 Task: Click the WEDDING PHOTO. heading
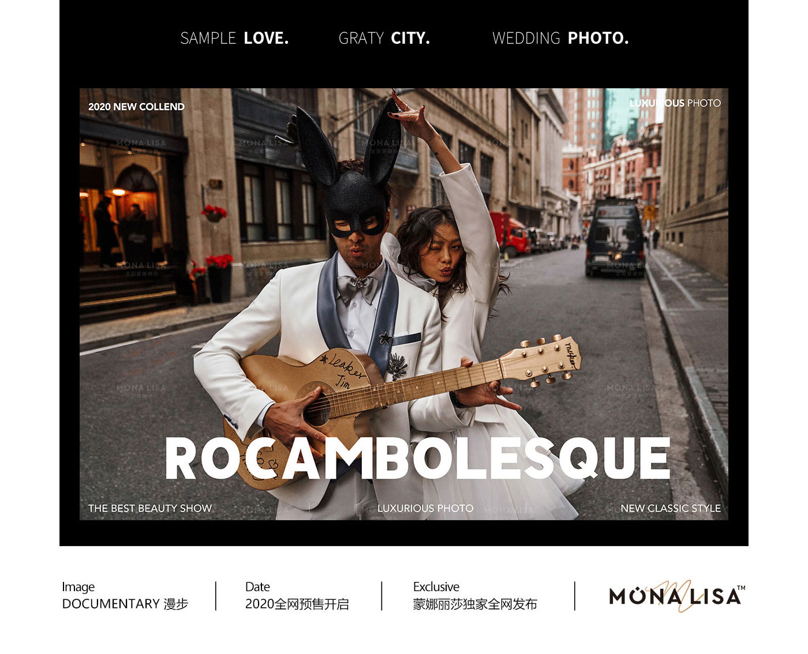pyautogui.click(x=560, y=38)
